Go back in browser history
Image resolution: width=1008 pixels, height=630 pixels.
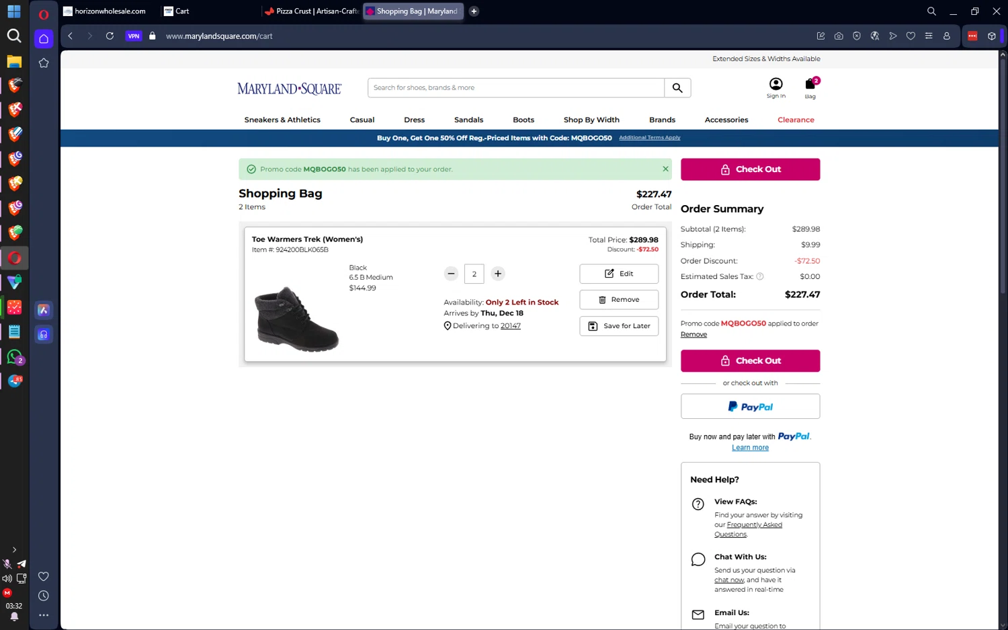(x=71, y=36)
